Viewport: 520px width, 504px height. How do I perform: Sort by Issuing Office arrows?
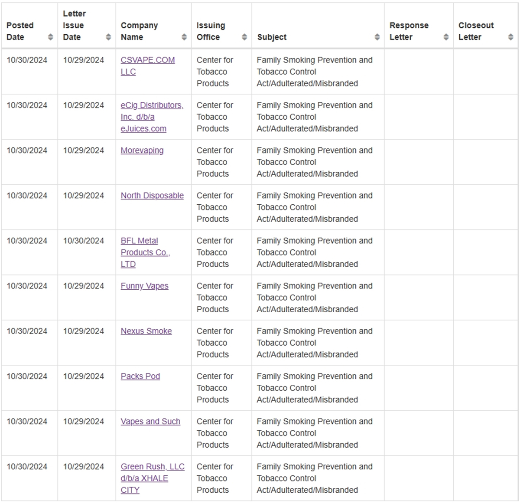click(x=244, y=37)
